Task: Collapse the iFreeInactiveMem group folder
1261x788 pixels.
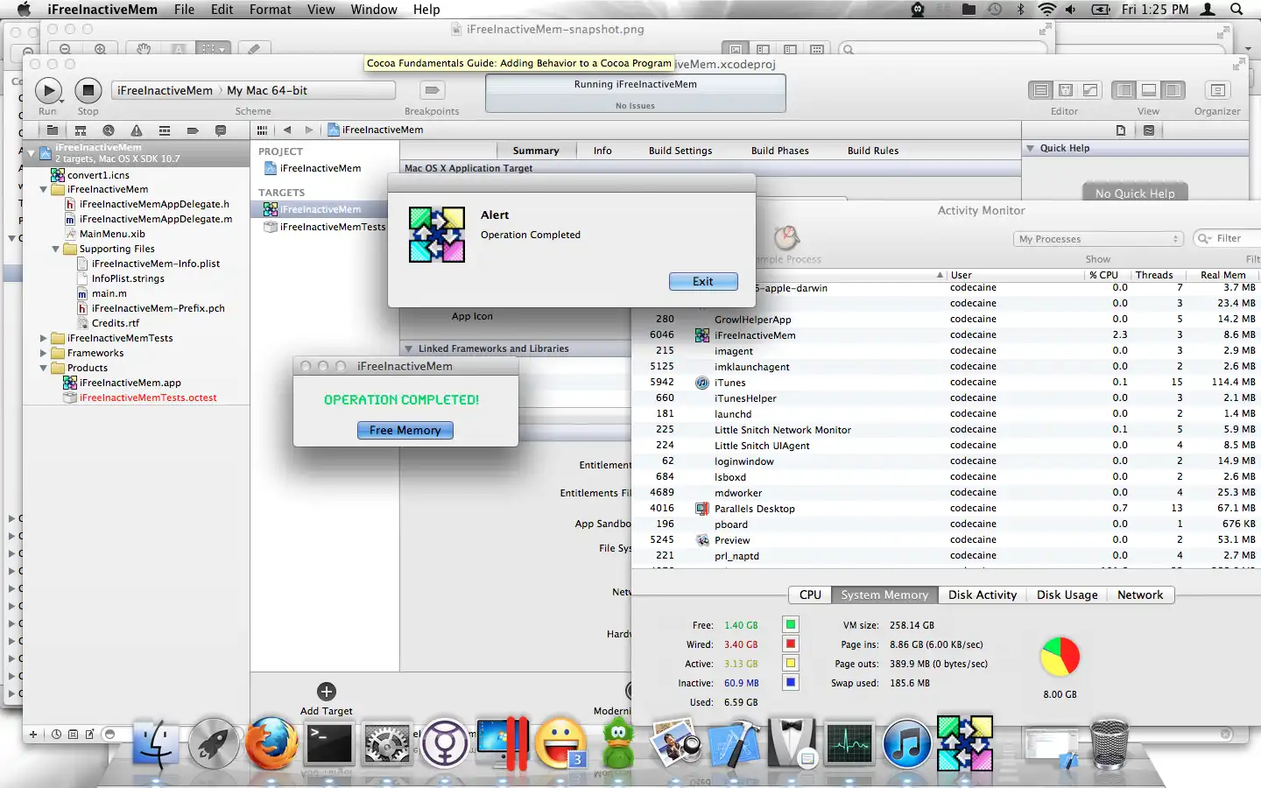Action: (x=44, y=189)
